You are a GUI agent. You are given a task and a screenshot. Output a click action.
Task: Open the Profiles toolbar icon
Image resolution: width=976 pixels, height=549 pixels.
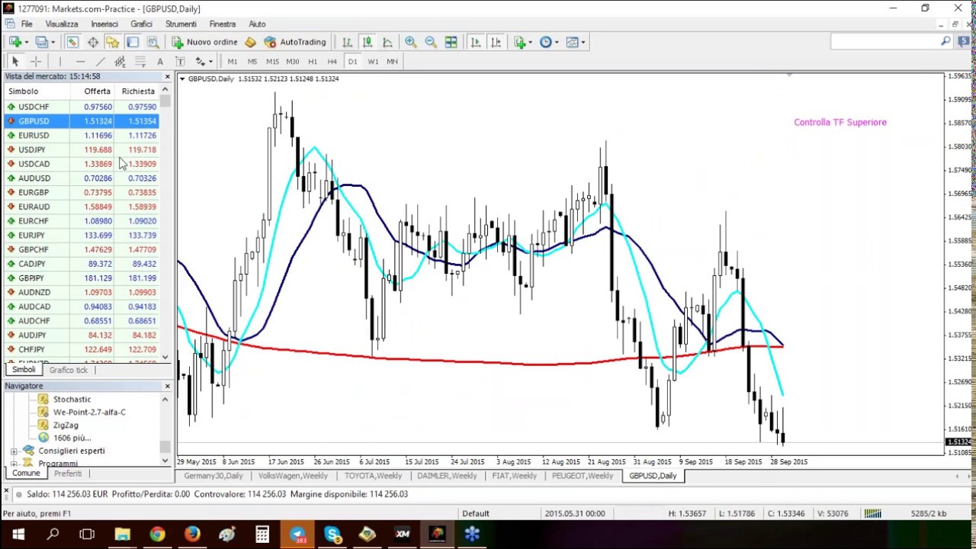click(x=41, y=42)
